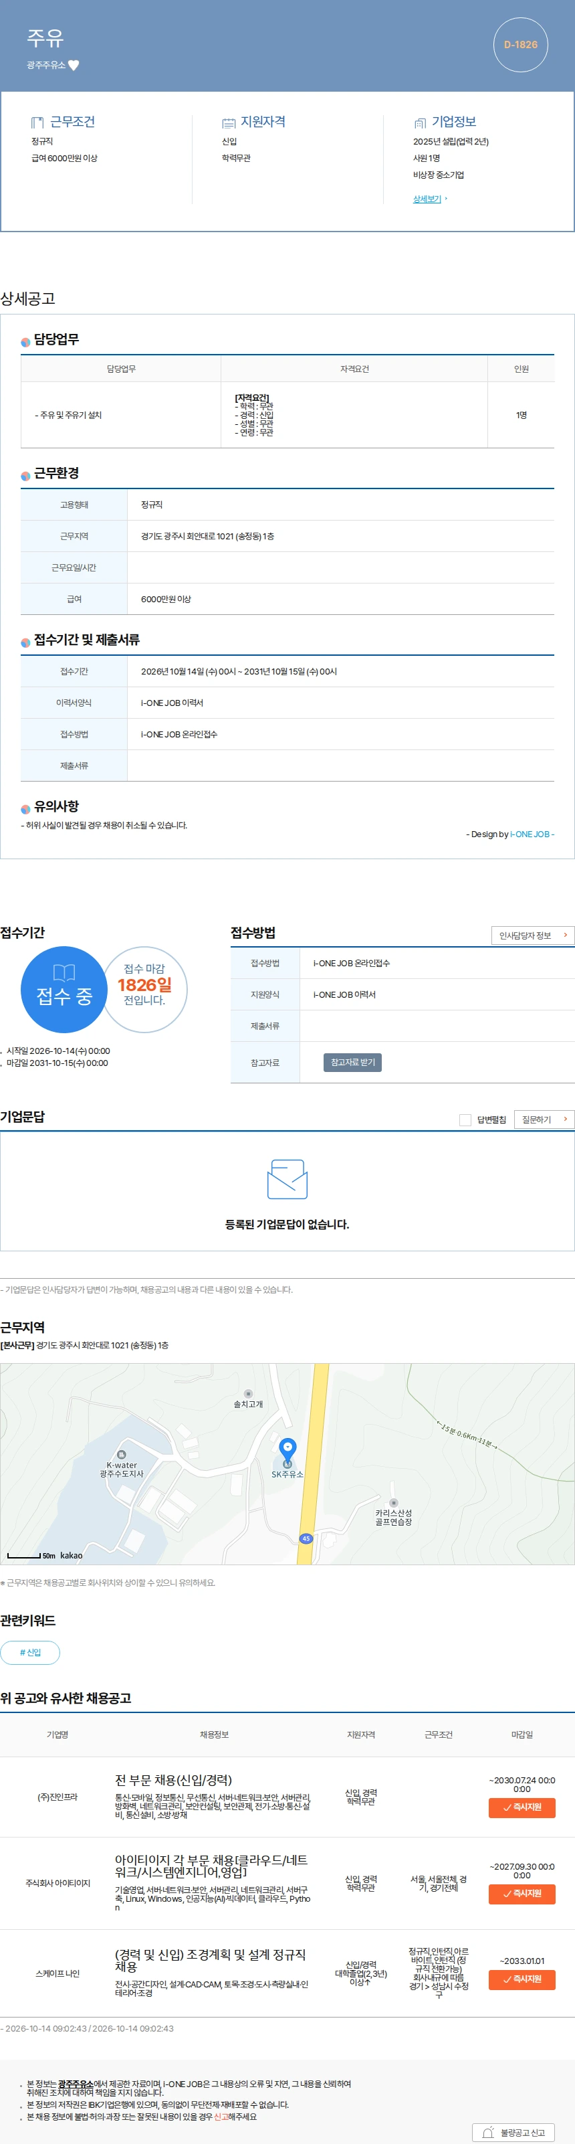This screenshot has width=575, height=2144.
Task: Click the SK주유소 map location pin
Action: 287,1451
